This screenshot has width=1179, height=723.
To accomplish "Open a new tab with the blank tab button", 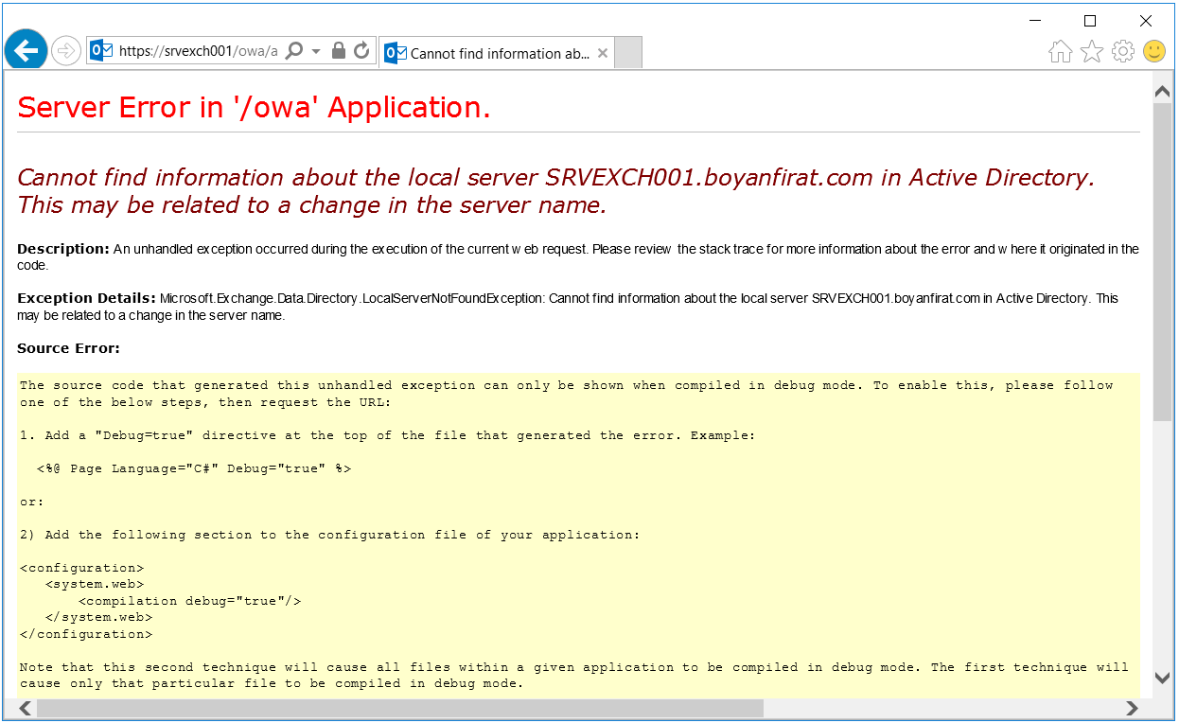I will pos(628,53).
